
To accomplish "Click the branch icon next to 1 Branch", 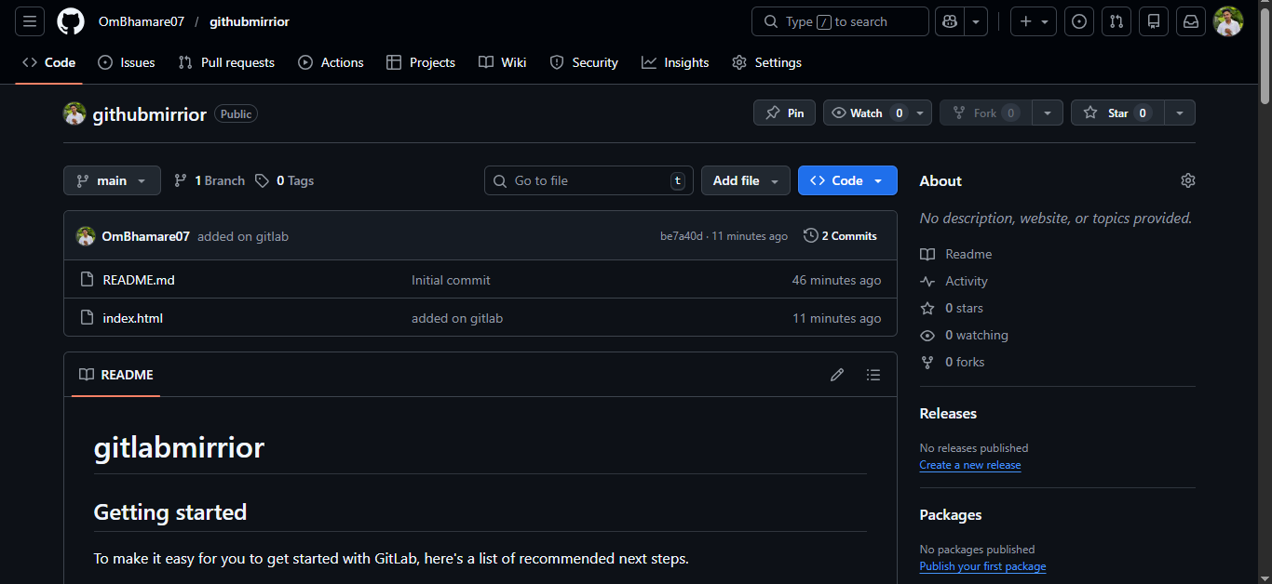I will tap(181, 180).
